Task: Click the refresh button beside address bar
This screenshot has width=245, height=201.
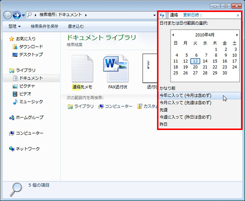Action: click(x=162, y=15)
